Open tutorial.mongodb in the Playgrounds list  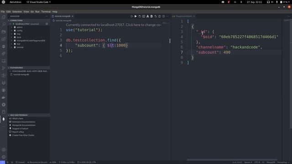tap(21, 75)
